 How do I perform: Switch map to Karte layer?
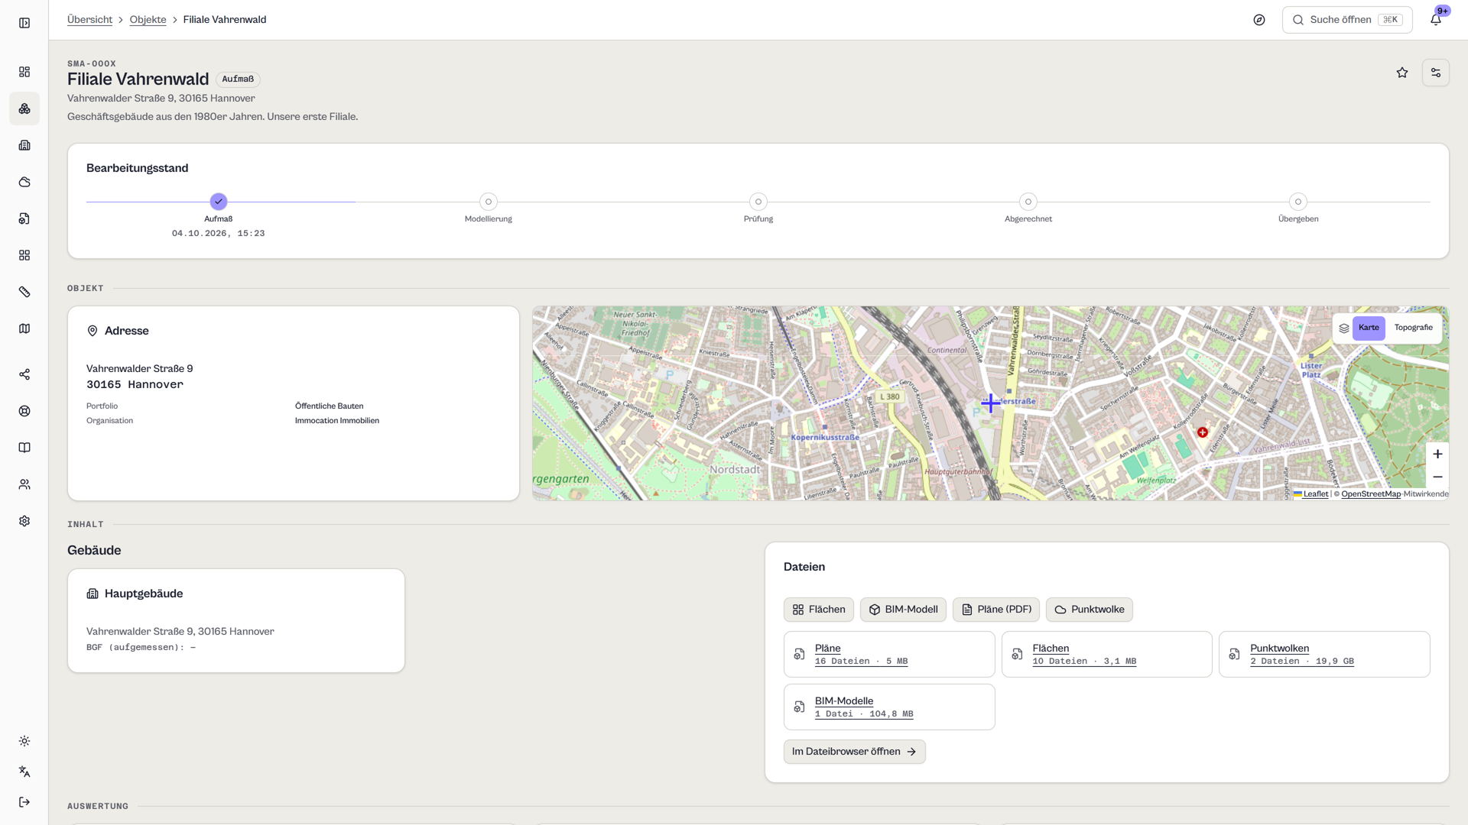click(x=1369, y=328)
